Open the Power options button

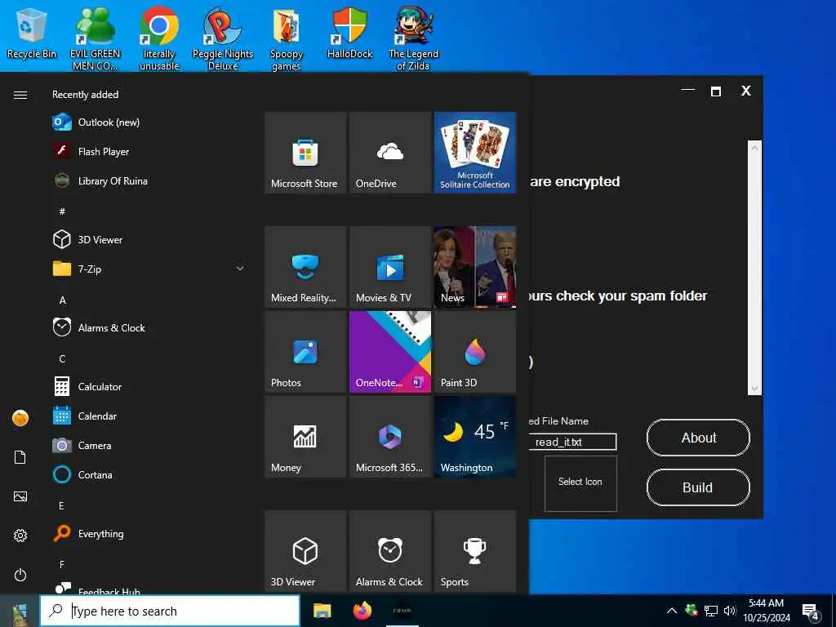[20, 575]
